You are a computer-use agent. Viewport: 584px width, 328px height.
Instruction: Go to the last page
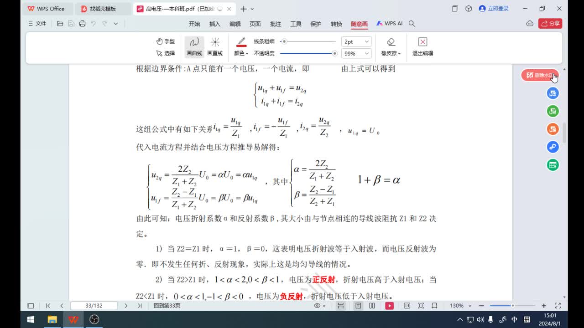(140, 306)
